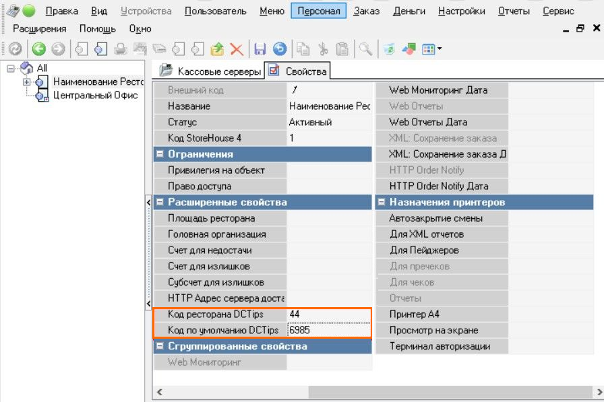Collapse the Назначения принтеров section

pos(381,202)
